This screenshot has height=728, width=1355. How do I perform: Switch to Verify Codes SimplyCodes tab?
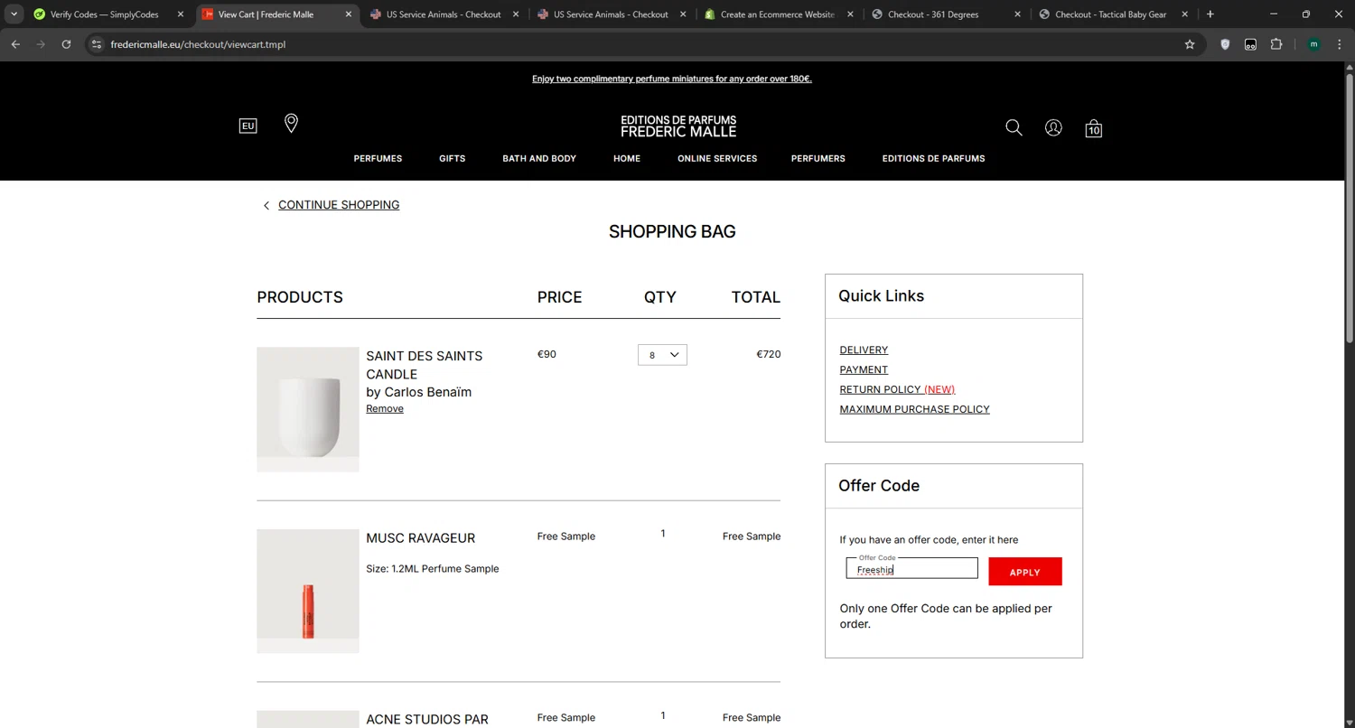[x=104, y=14]
